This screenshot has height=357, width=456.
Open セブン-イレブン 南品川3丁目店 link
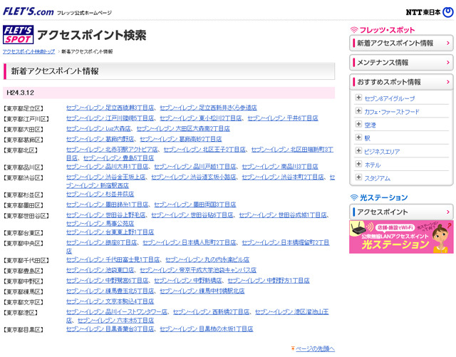280,167
